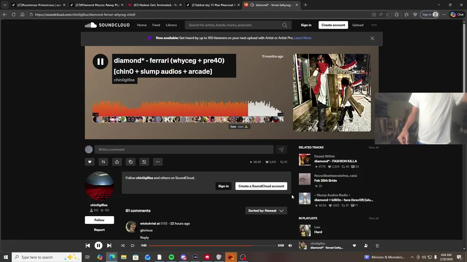View all In playlists entries
This screenshot has height=262, width=467.
(x=373, y=218)
